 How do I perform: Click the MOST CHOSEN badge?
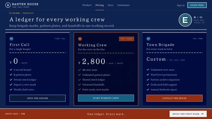[127, 39]
